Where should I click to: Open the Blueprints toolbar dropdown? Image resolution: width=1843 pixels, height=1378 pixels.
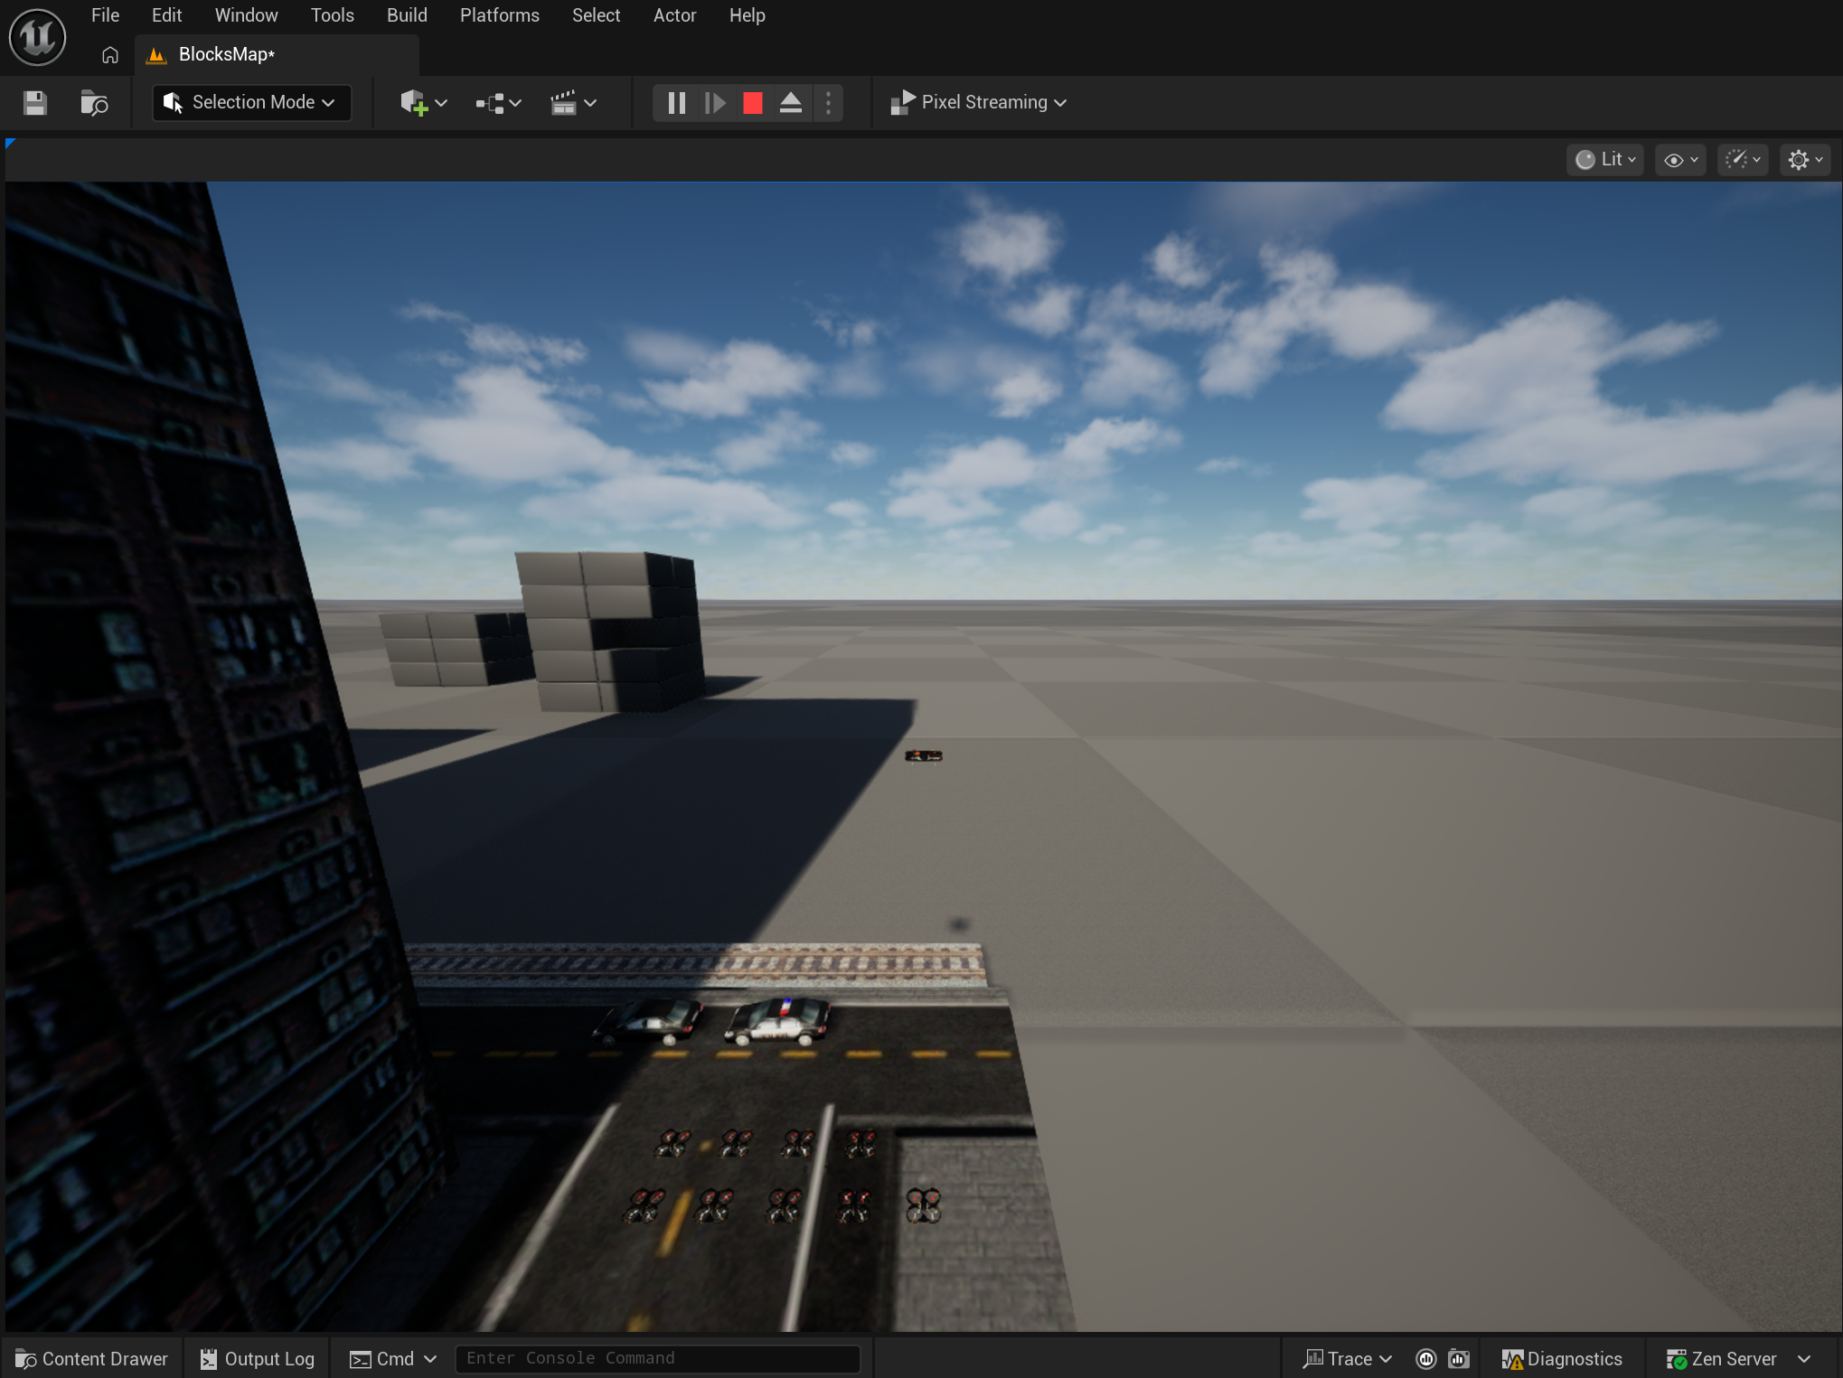point(498,103)
